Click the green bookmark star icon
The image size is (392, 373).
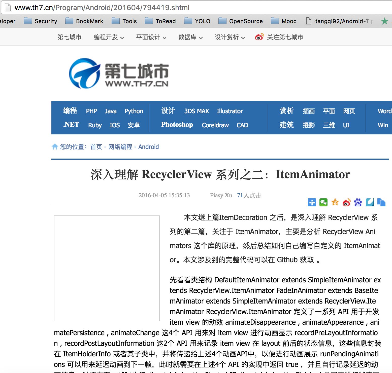pyautogui.click(x=384, y=21)
